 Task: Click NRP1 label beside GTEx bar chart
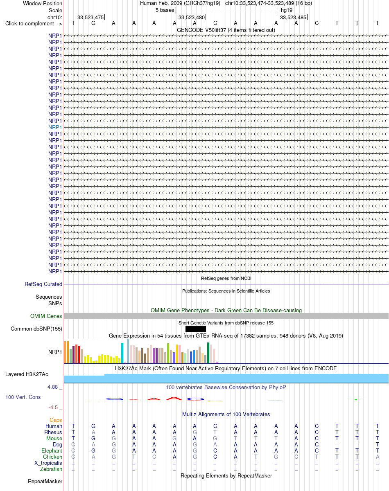click(55, 351)
